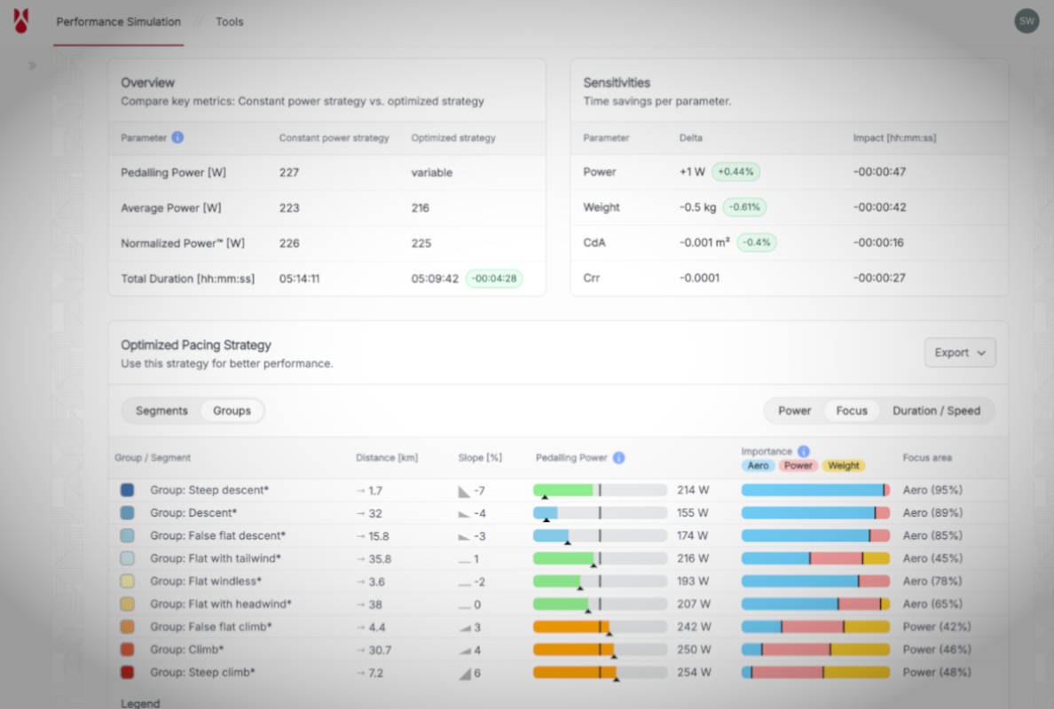Select the Duration / Speed view
Screen dimensions: 1054x709
pyautogui.click(x=936, y=411)
